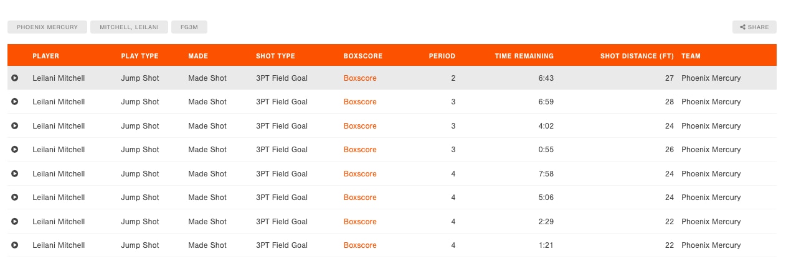The width and height of the screenshot is (786, 264).
Task: Play video for the 6:59 period 3 shot
Action: [15, 102]
